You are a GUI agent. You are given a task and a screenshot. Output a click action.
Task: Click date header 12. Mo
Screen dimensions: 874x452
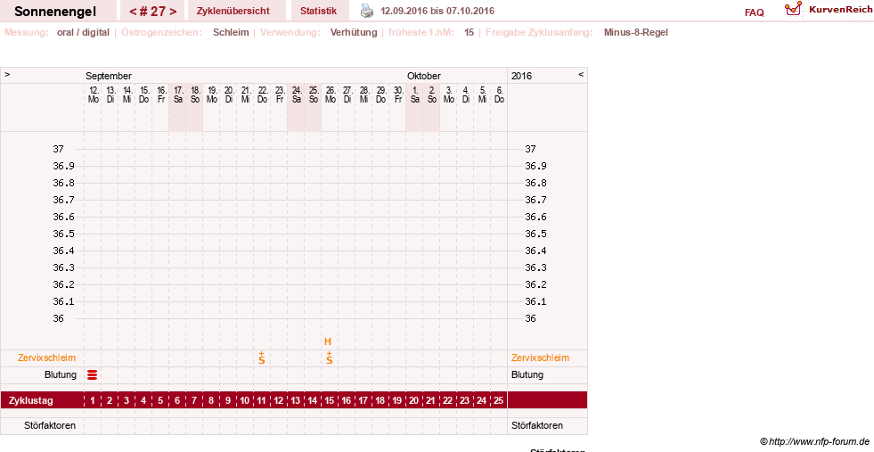click(x=93, y=95)
